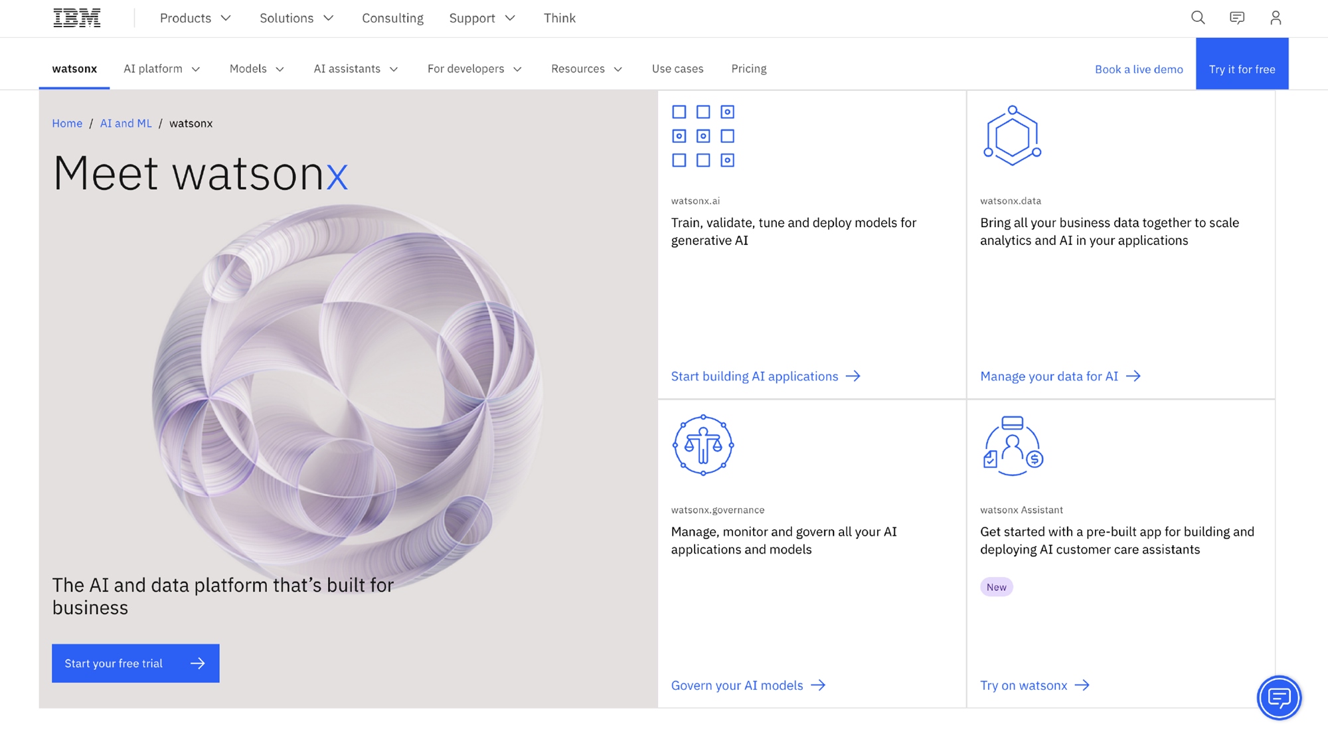Click the AI and ML breadcrumb link

coord(125,124)
